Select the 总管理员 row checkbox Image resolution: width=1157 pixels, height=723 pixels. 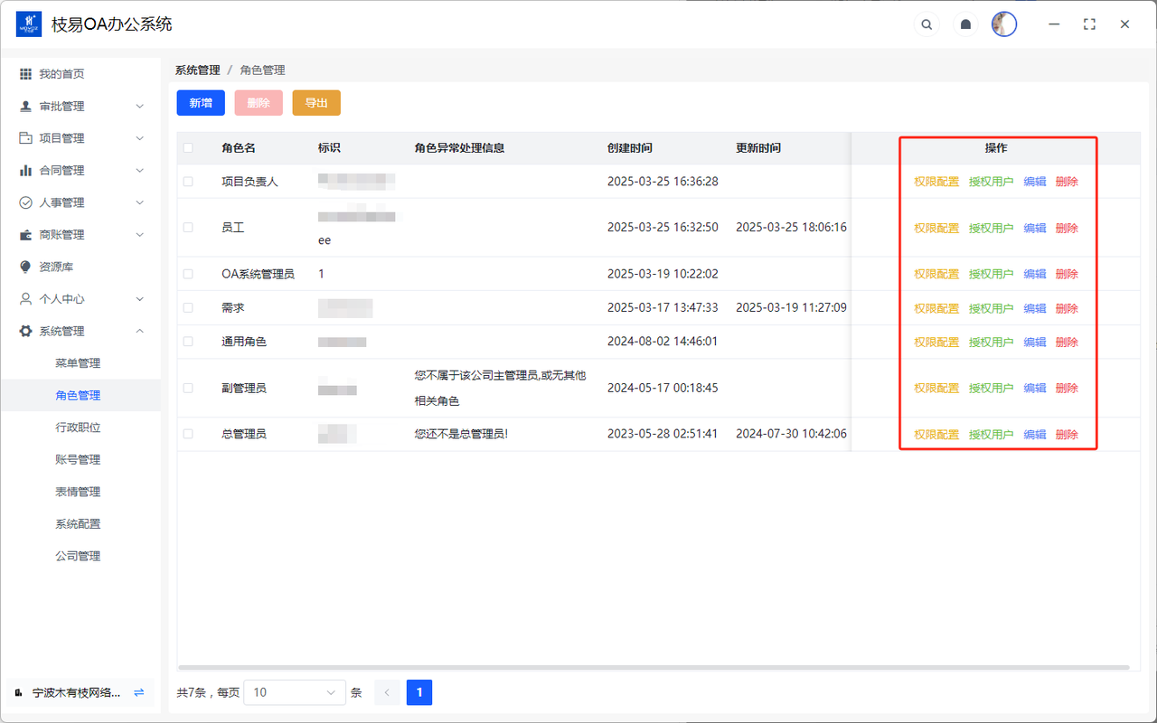coord(188,434)
